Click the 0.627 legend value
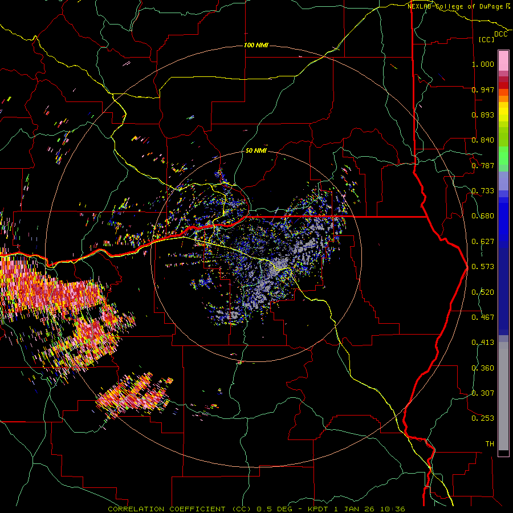513x513 pixels. [483, 242]
